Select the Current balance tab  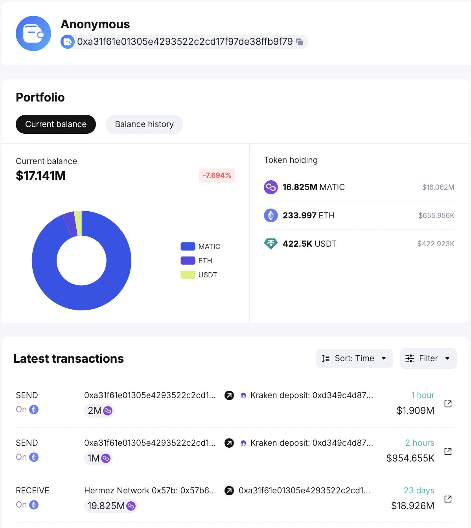click(56, 124)
